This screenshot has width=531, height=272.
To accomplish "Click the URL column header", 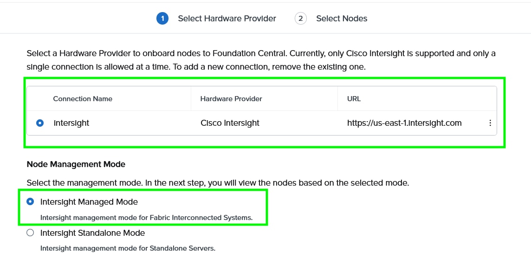I will [x=354, y=99].
